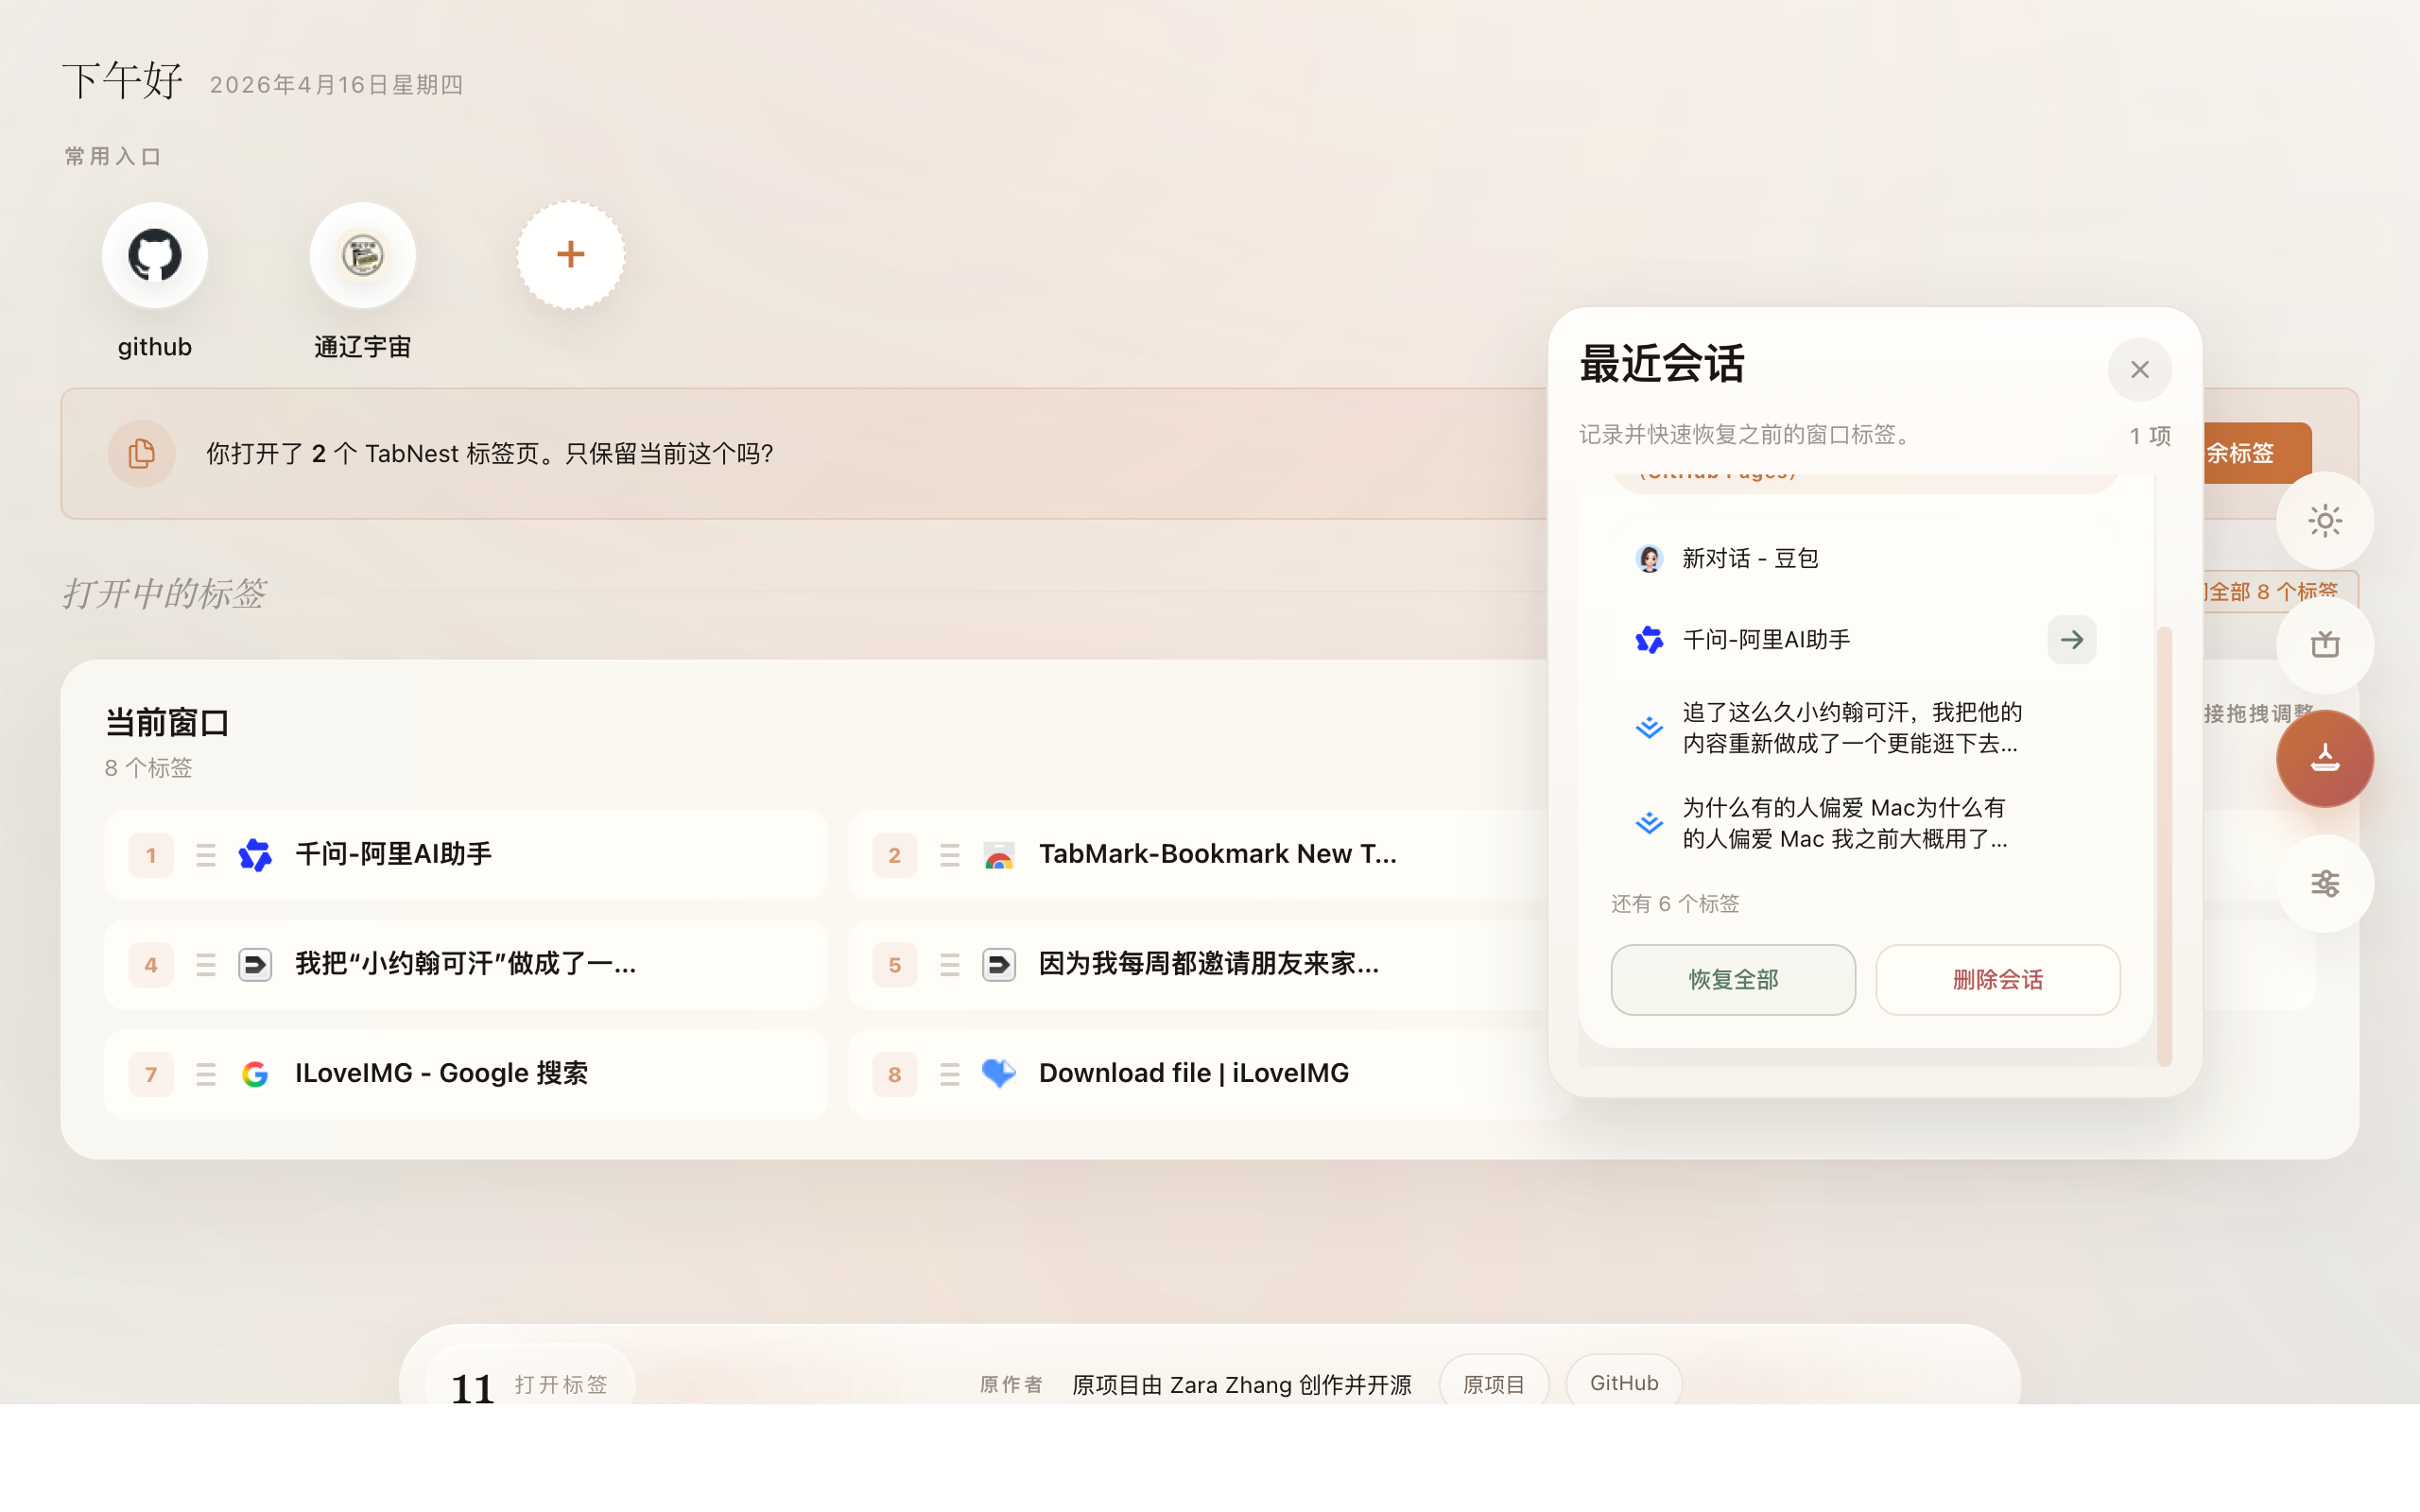Switch to Download file | iLoveIMG tab

[x=1193, y=1074]
